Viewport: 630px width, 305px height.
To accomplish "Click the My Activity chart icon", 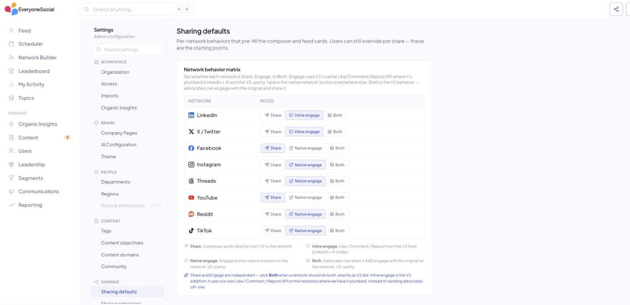I will [x=12, y=85].
